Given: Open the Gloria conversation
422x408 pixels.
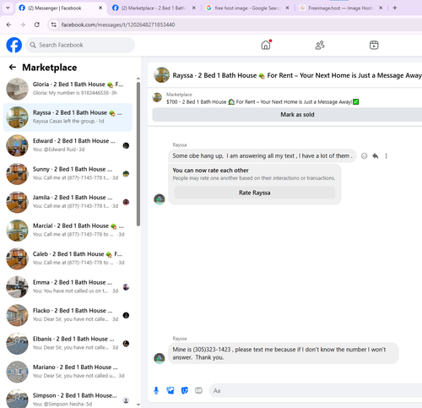Looking at the screenshot, I should point(68,89).
